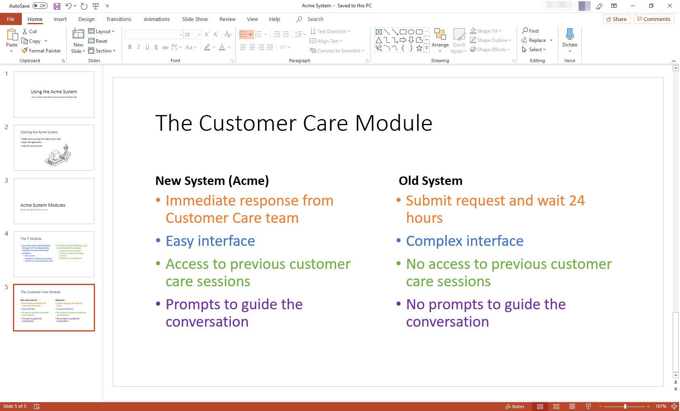Image resolution: width=680 pixels, height=411 pixels.
Task: Open the Arrange menu
Action: [440, 40]
